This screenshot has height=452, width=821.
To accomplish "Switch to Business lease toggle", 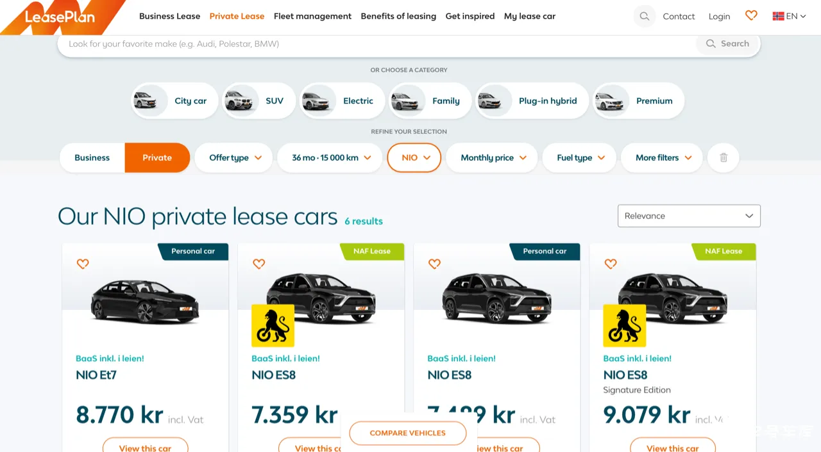I will (92, 157).
